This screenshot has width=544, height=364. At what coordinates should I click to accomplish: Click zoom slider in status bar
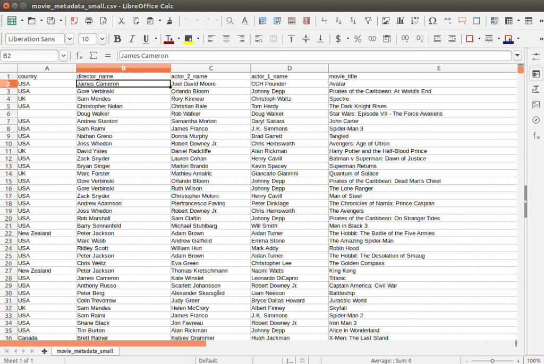(x=492, y=361)
